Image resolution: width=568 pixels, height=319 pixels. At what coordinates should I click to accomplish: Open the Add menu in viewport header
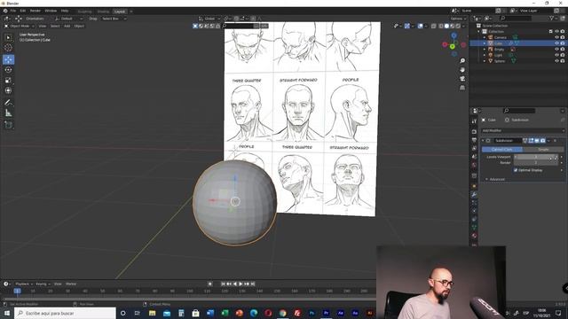(x=67, y=26)
